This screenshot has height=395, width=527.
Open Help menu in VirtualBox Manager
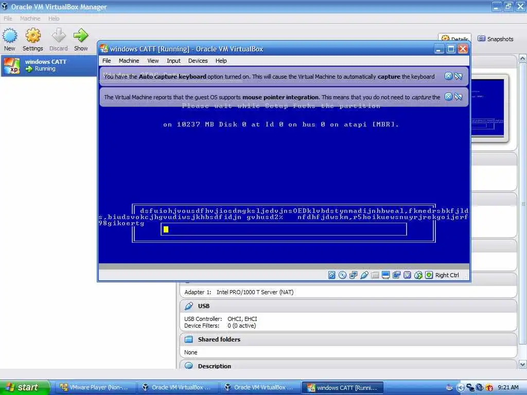click(x=54, y=19)
